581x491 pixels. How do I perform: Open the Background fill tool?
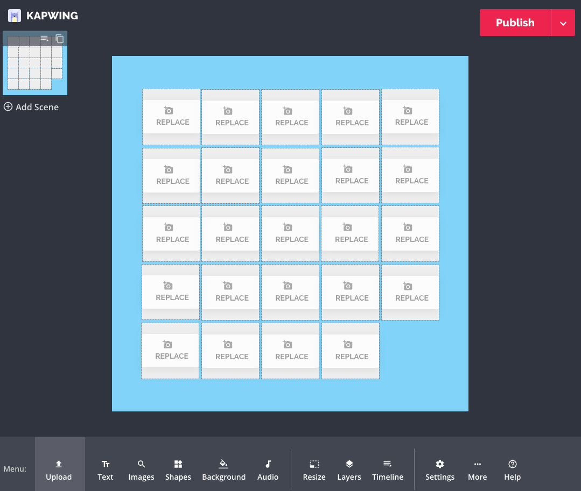[223, 469]
